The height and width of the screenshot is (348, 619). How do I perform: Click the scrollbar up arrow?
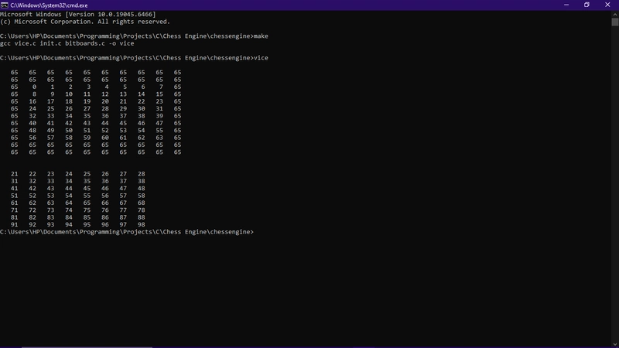coord(615,13)
